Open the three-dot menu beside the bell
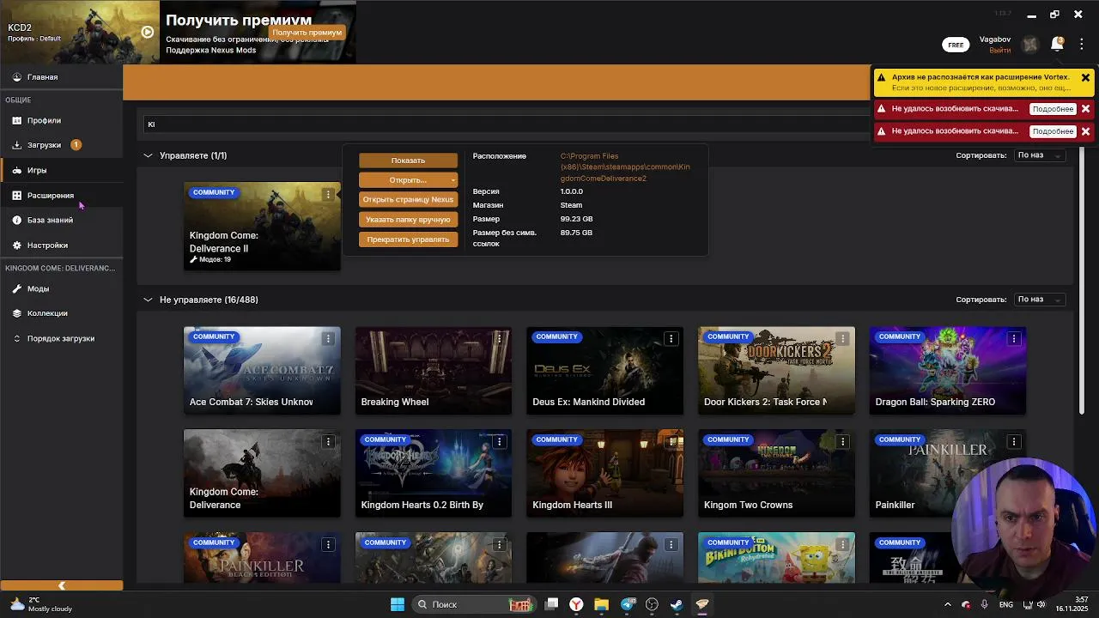 click(1081, 44)
